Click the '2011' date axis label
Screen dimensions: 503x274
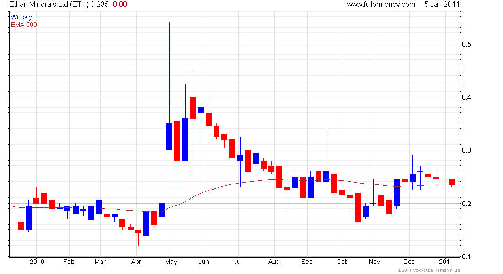(446, 262)
